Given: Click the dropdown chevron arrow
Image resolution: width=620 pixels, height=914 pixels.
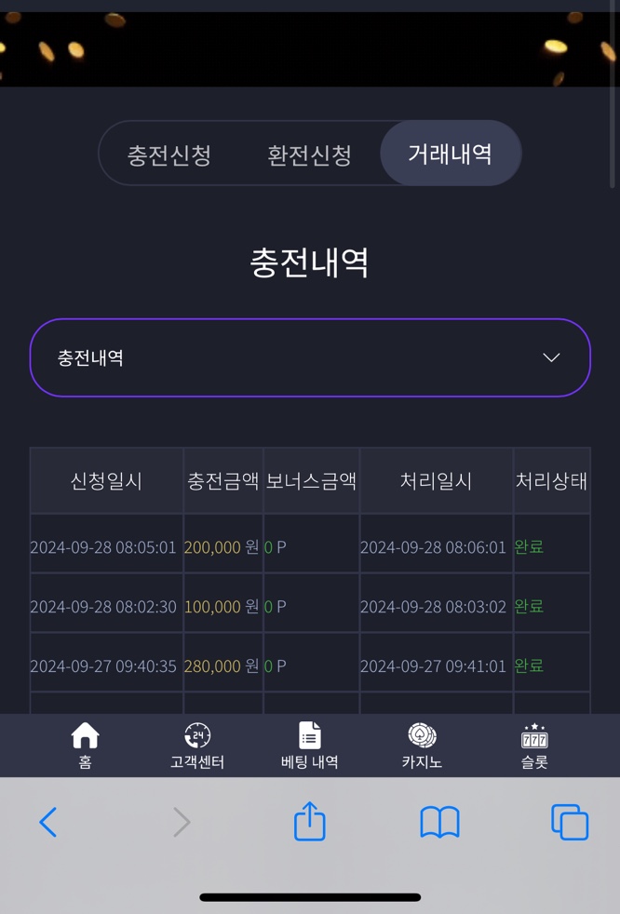Looking at the screenshot, I should point(551,357).
